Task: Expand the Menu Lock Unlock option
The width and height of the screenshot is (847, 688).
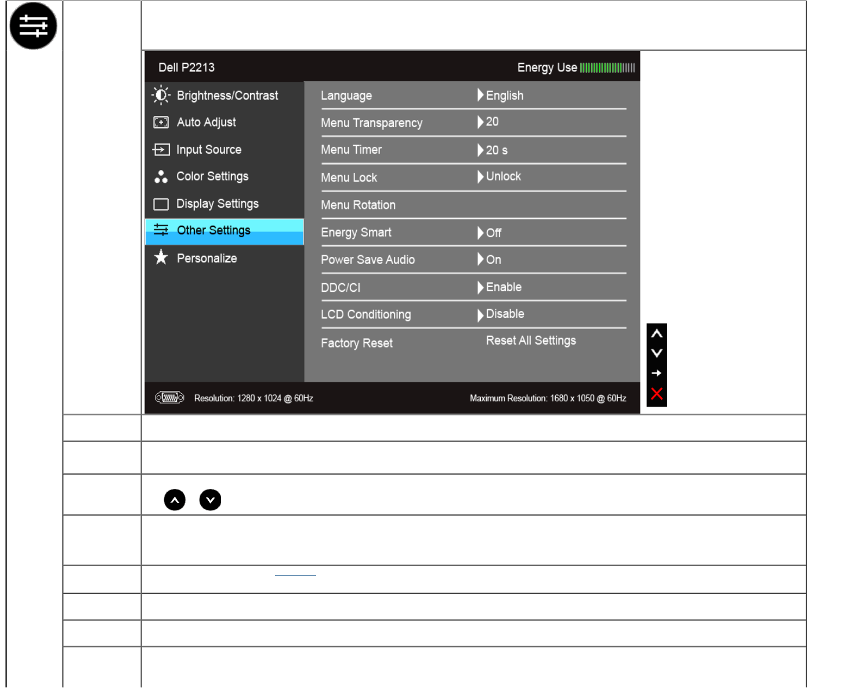Action: pos(499,176)
